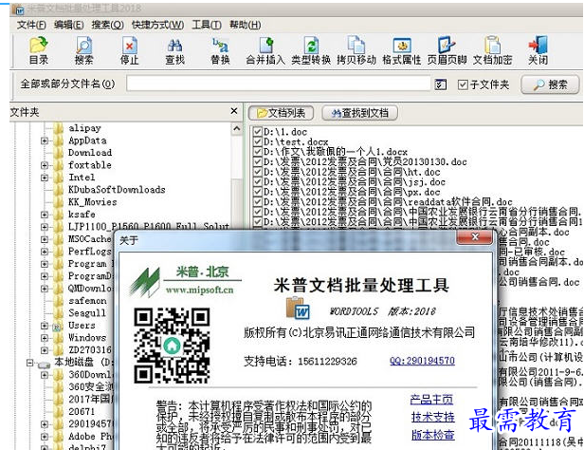Expand the PerfLogs folder node
584x450 pixels.
45,252
